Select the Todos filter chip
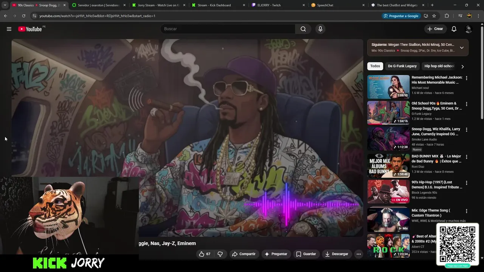 tap(375, 66)
